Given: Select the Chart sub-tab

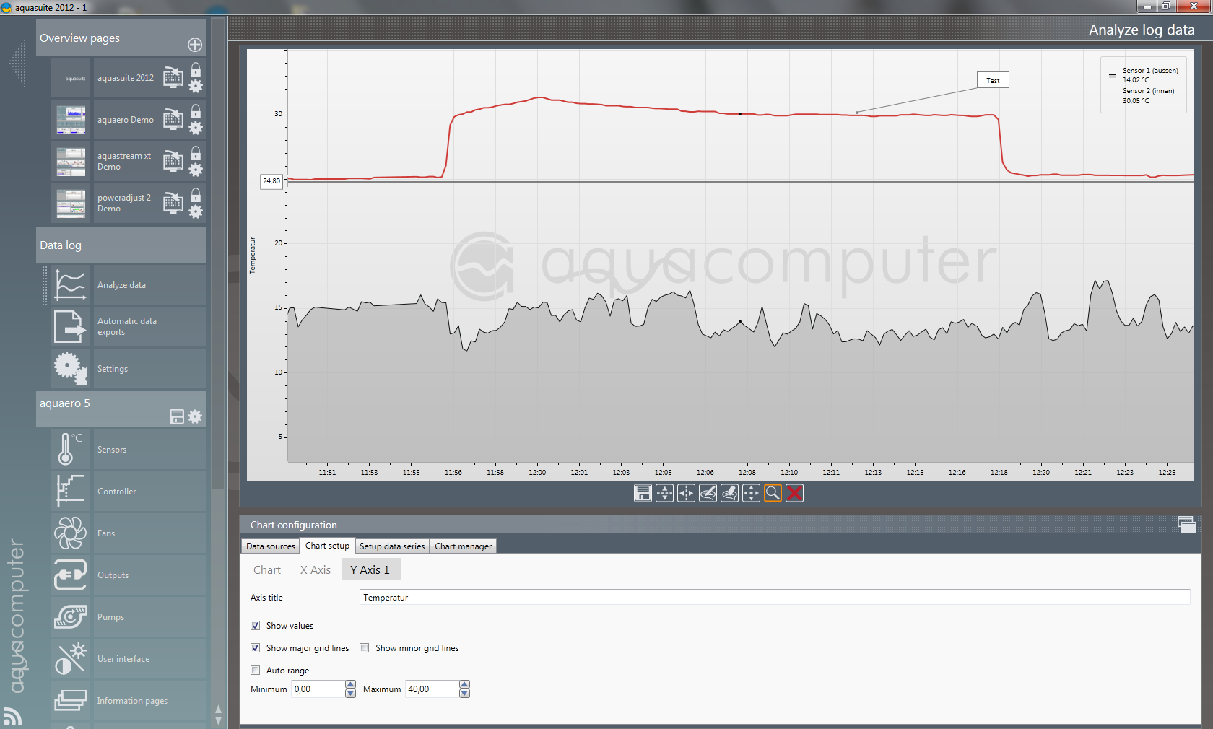Looking at the screenshot, I should [x=267, y=570].
